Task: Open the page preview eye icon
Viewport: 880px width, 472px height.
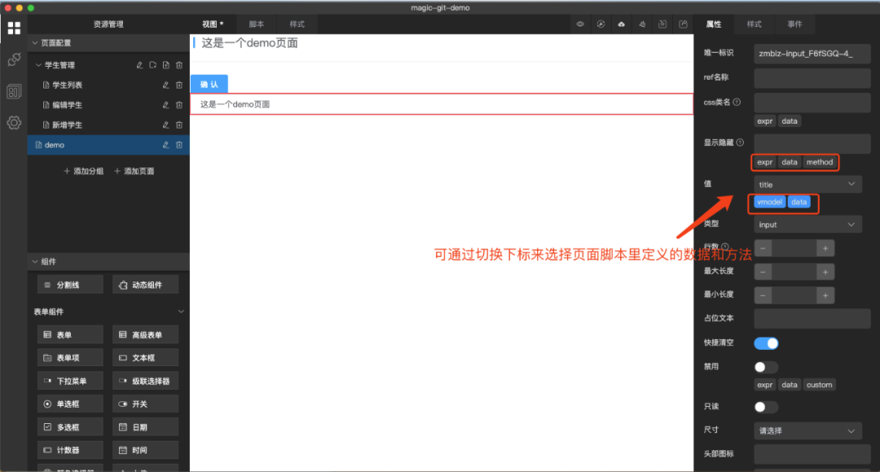Action: coord(580,24)
